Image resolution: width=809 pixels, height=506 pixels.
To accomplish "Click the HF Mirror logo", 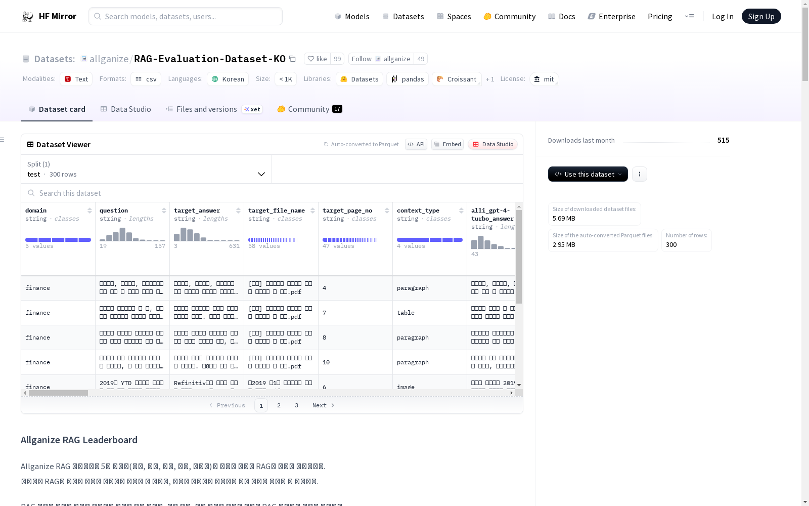I will coord(49,16).
